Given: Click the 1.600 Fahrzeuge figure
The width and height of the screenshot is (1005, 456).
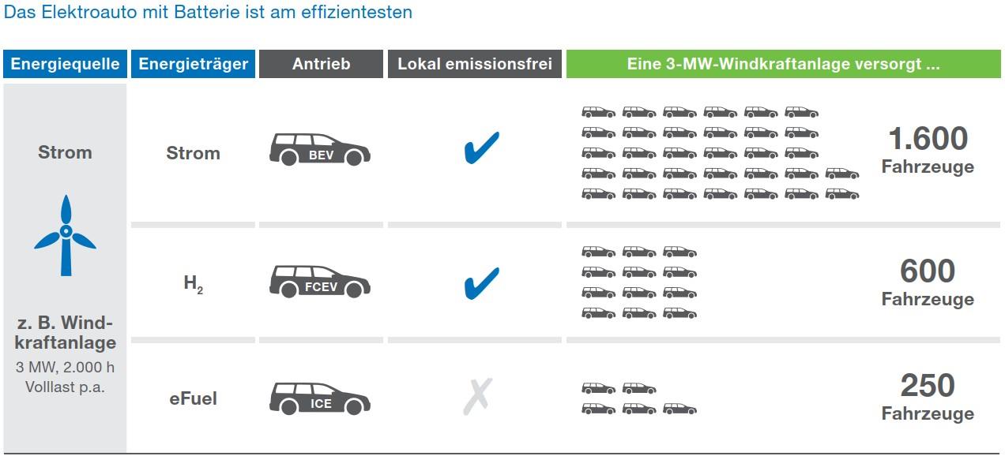Looking at the screenshot, I should pos(928,150).
